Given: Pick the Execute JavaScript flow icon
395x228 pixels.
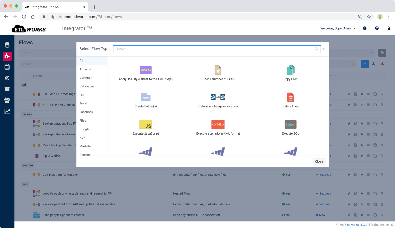Looking at the screenshot, I should tap(146, 124).
